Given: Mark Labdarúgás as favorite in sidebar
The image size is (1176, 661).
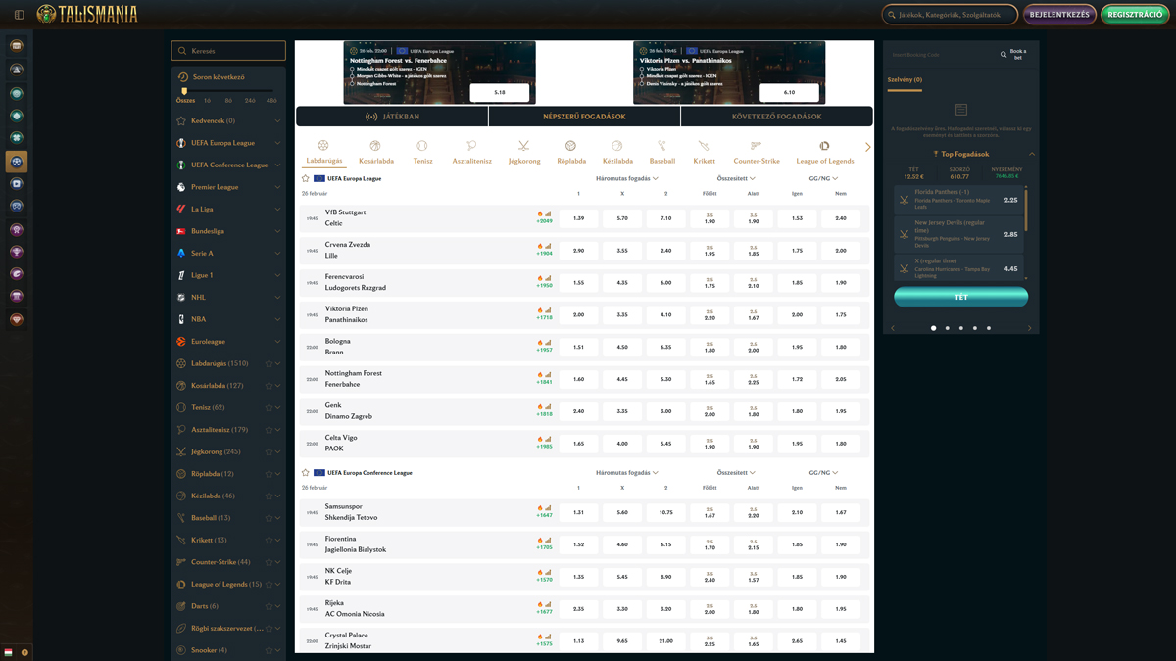Looking at the screenshot, I should click(x=269, y=363).
